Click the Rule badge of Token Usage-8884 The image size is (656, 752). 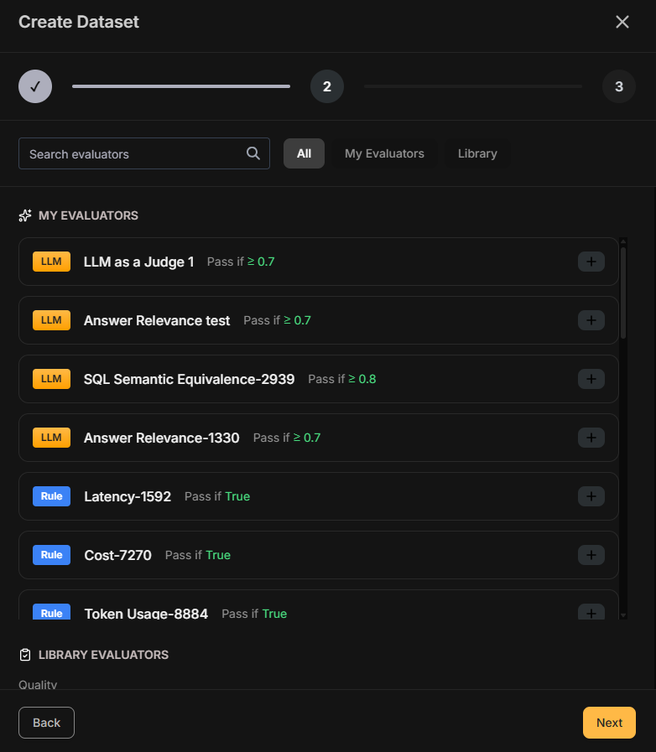pos(51,612)
